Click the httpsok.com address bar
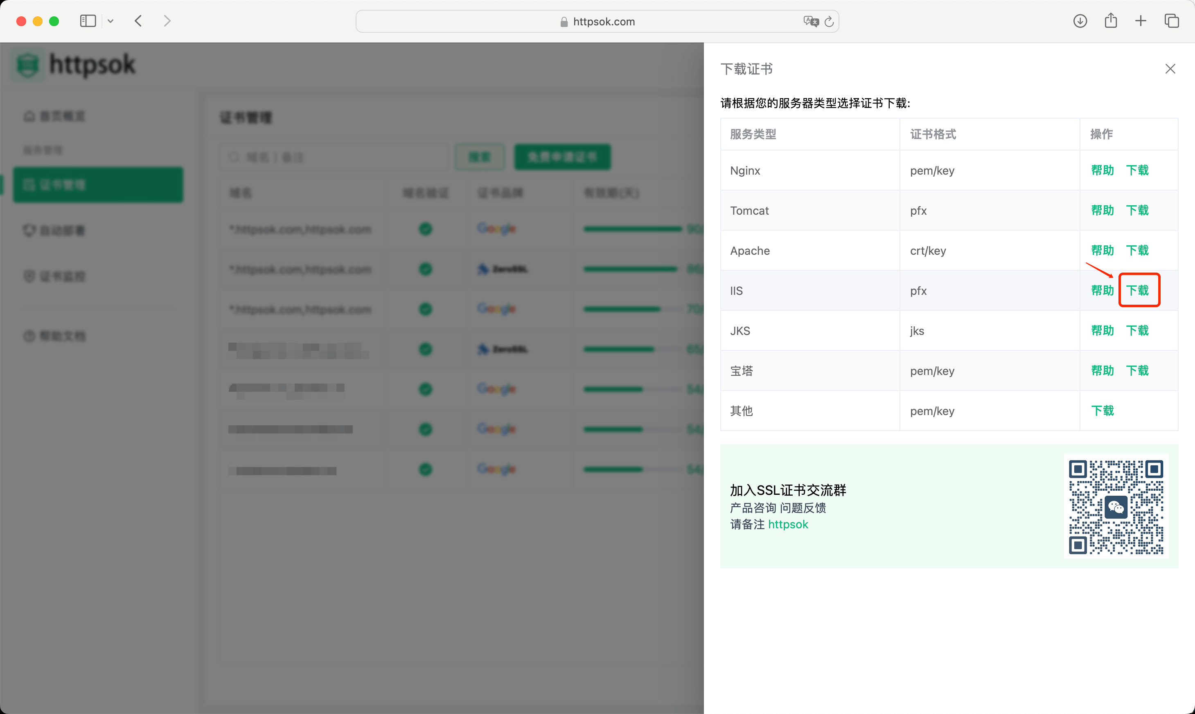This screenshot has width=1195, height=714. click(x=597, y=22)
